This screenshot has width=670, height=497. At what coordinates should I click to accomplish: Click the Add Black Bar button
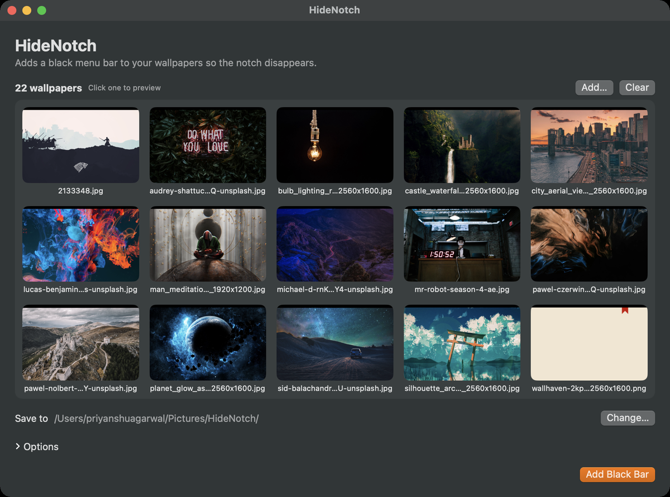[617, 474]
